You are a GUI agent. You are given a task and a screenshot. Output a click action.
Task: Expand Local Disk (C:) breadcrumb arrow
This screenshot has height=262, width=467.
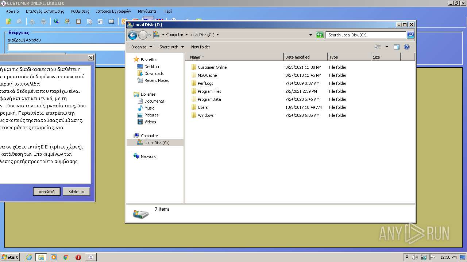(218, 35)
